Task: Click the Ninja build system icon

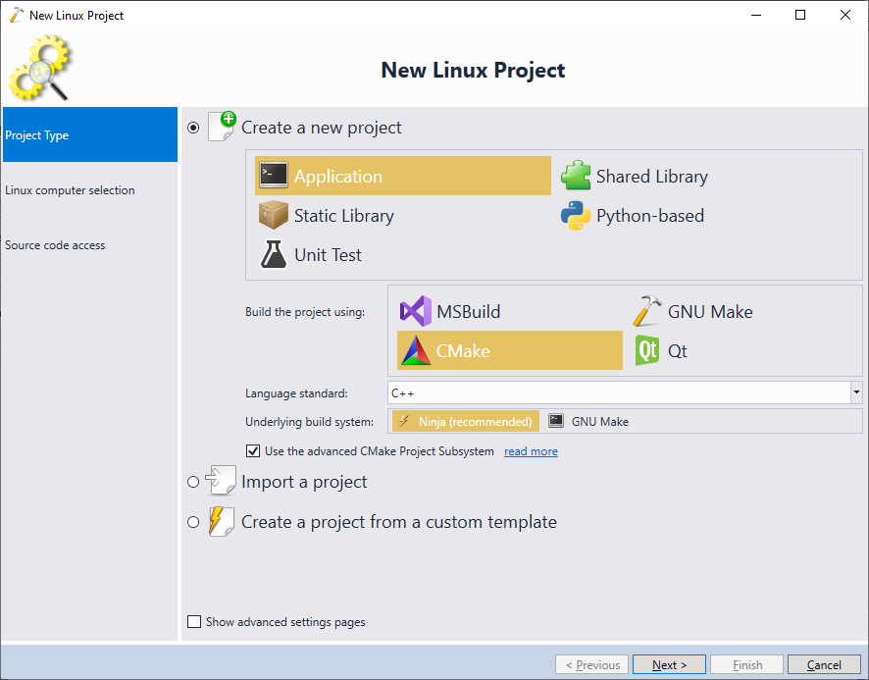Action: click(404, 421)
